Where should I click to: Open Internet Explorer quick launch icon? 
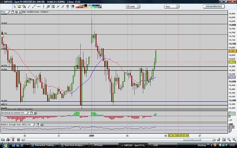coord(22,145)
